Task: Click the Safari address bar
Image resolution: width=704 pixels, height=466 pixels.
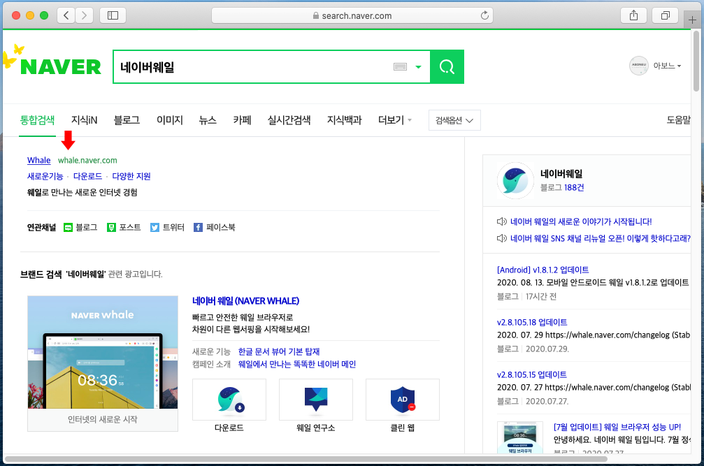Action: [x=352, y=15]
